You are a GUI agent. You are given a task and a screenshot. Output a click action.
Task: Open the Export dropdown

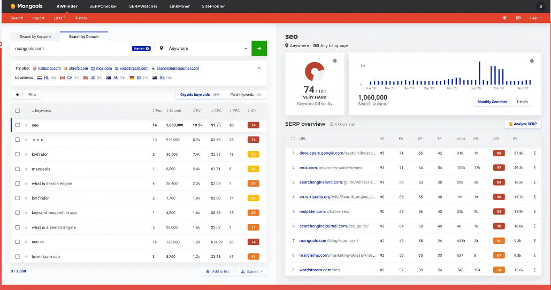point(251,271)
